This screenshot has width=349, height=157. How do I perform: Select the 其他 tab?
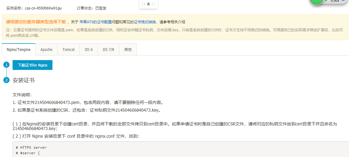pos(128,49)
